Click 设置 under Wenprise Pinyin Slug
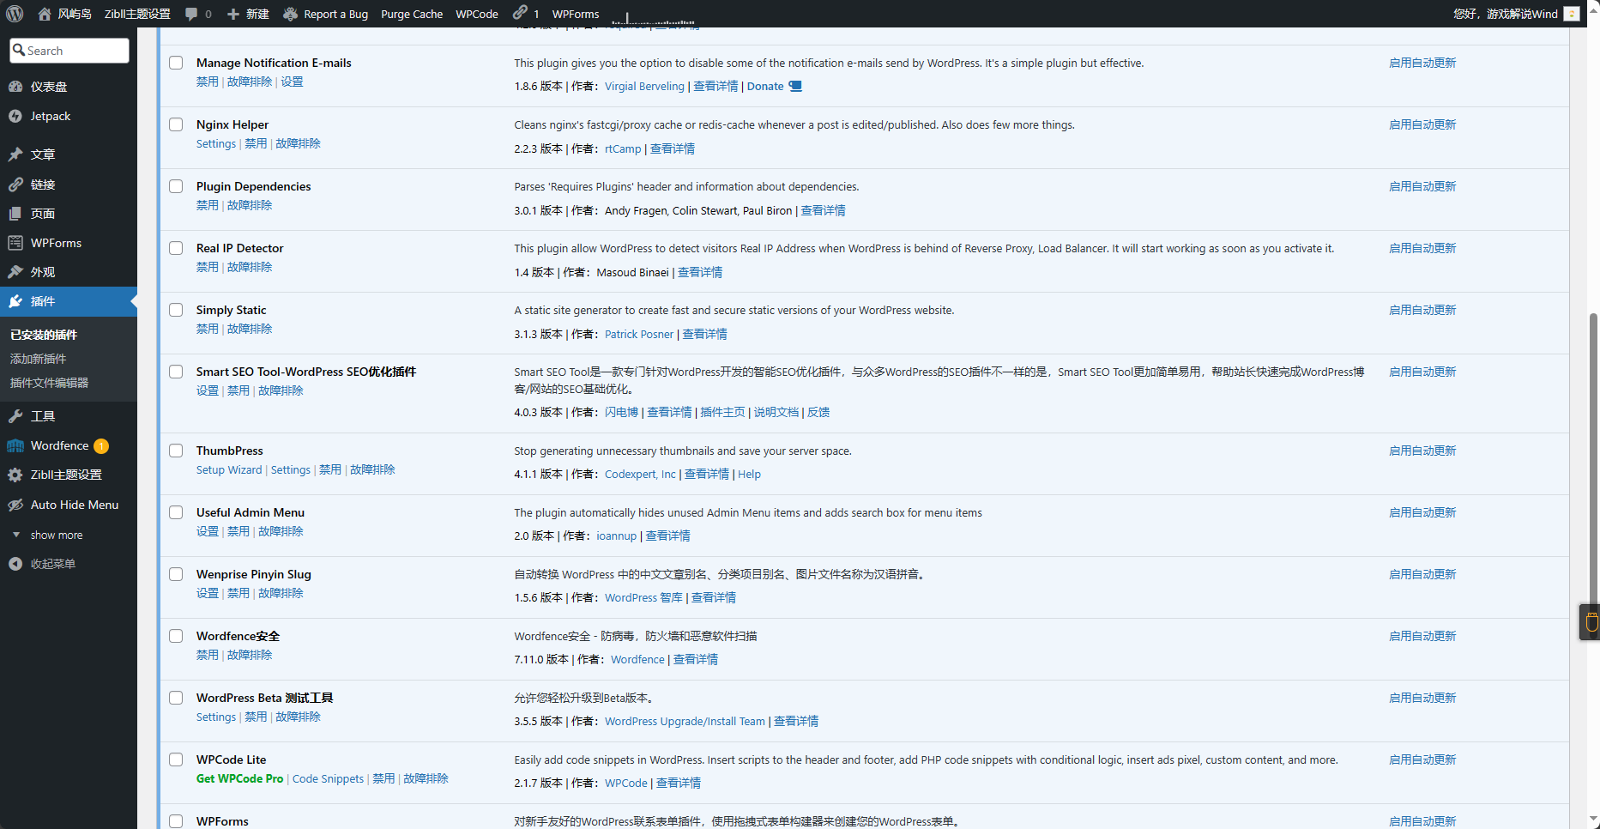This screenshot has height=829, width=1600. (x=208, y=593)
